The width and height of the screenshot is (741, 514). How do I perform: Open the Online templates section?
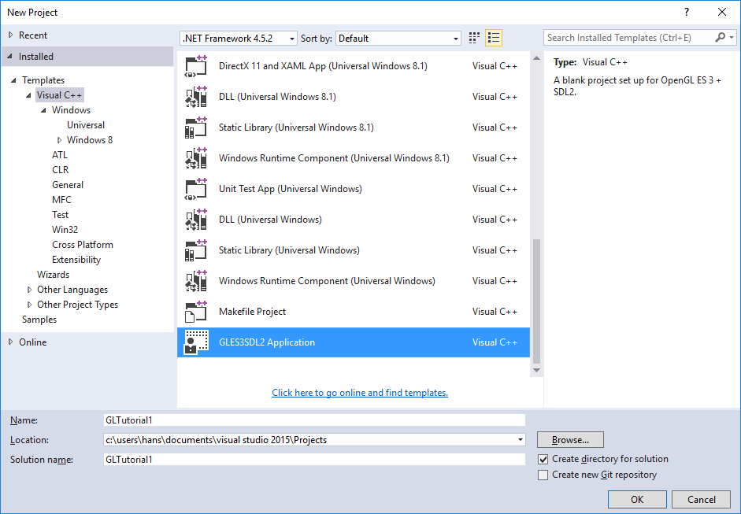[x=32, y=342]
